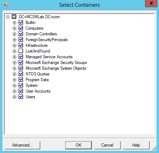Expand the Domain Controllers node
The width and height of the screenshot is (159, 153).
14,34
